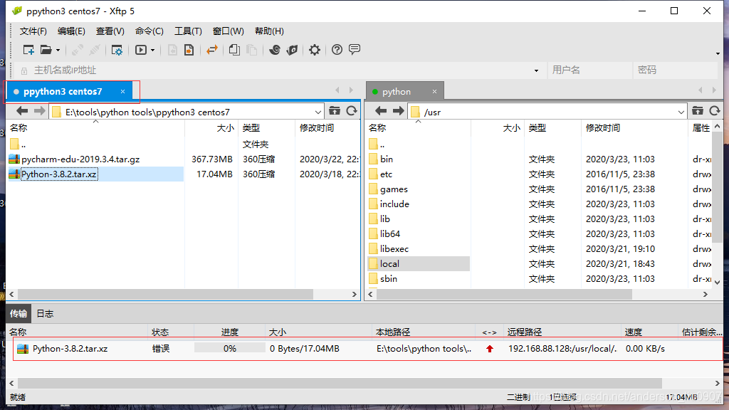Click the 密码 input field

coord(675,70)
